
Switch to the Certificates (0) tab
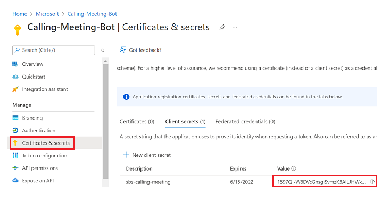pyautogui.click(x=137, y=122)
